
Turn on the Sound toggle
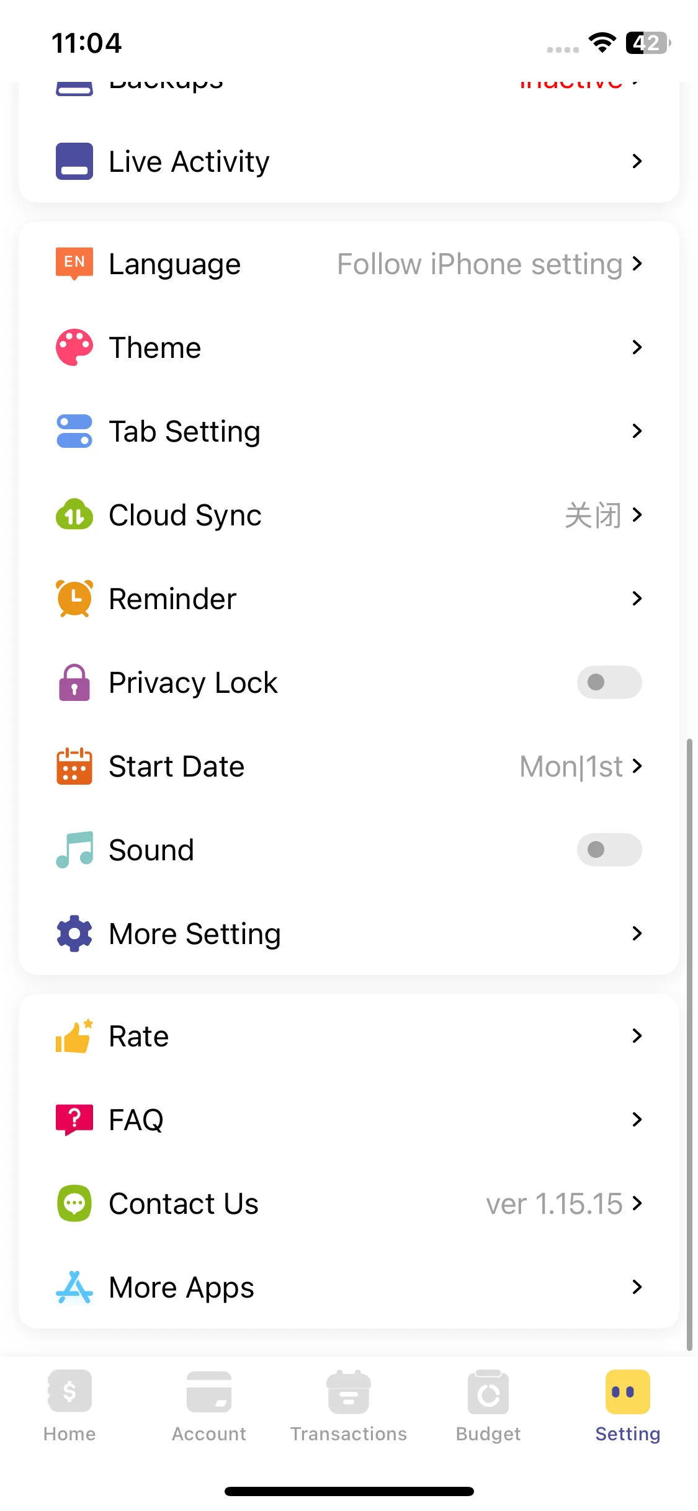[x=609, y=850]
